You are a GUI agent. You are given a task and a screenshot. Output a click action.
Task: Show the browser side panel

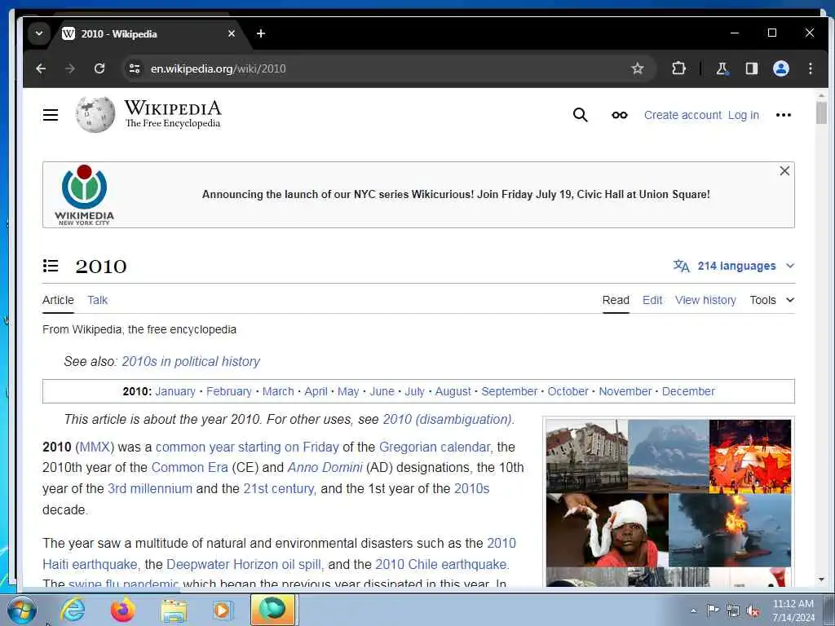751,68
